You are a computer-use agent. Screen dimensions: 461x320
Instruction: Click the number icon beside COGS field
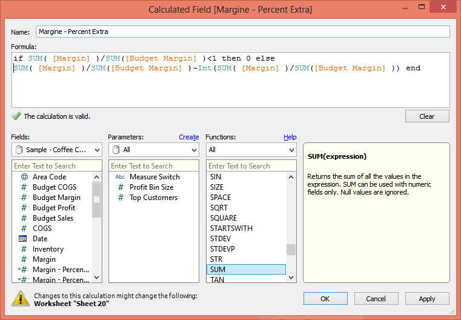point(24,228)
